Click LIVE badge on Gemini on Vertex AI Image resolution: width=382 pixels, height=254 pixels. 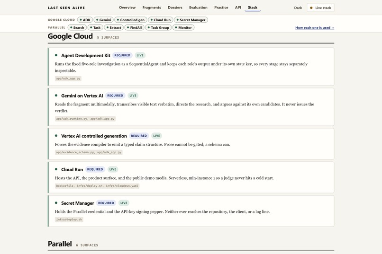click(x=133, y=96)
